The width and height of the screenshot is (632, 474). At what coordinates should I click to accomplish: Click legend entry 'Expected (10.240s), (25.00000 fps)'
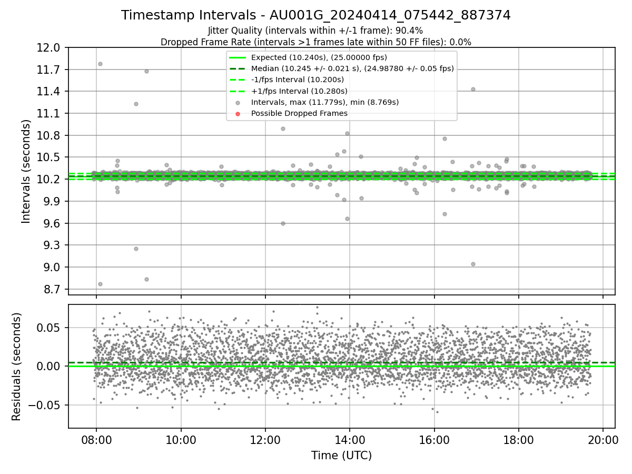click(x=319, y=57)
